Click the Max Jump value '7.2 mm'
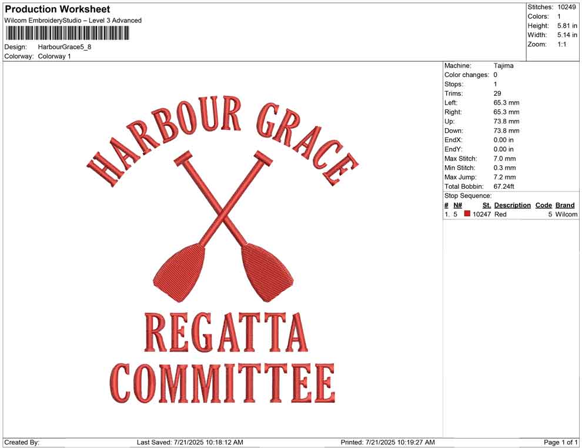The image size is (582, 448). click(505, 177)
